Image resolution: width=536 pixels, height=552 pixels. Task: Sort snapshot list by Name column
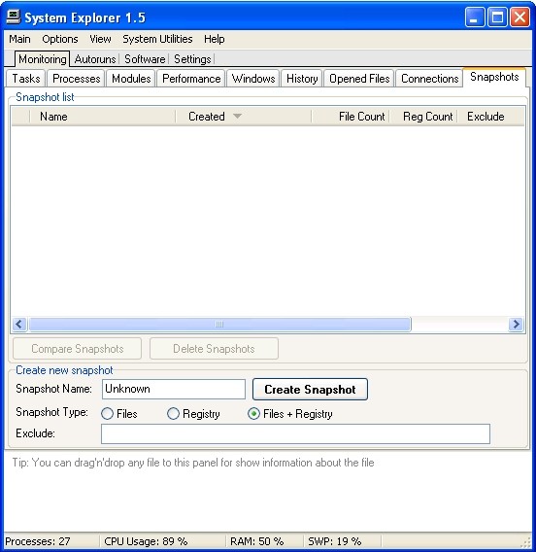(103, 117)
